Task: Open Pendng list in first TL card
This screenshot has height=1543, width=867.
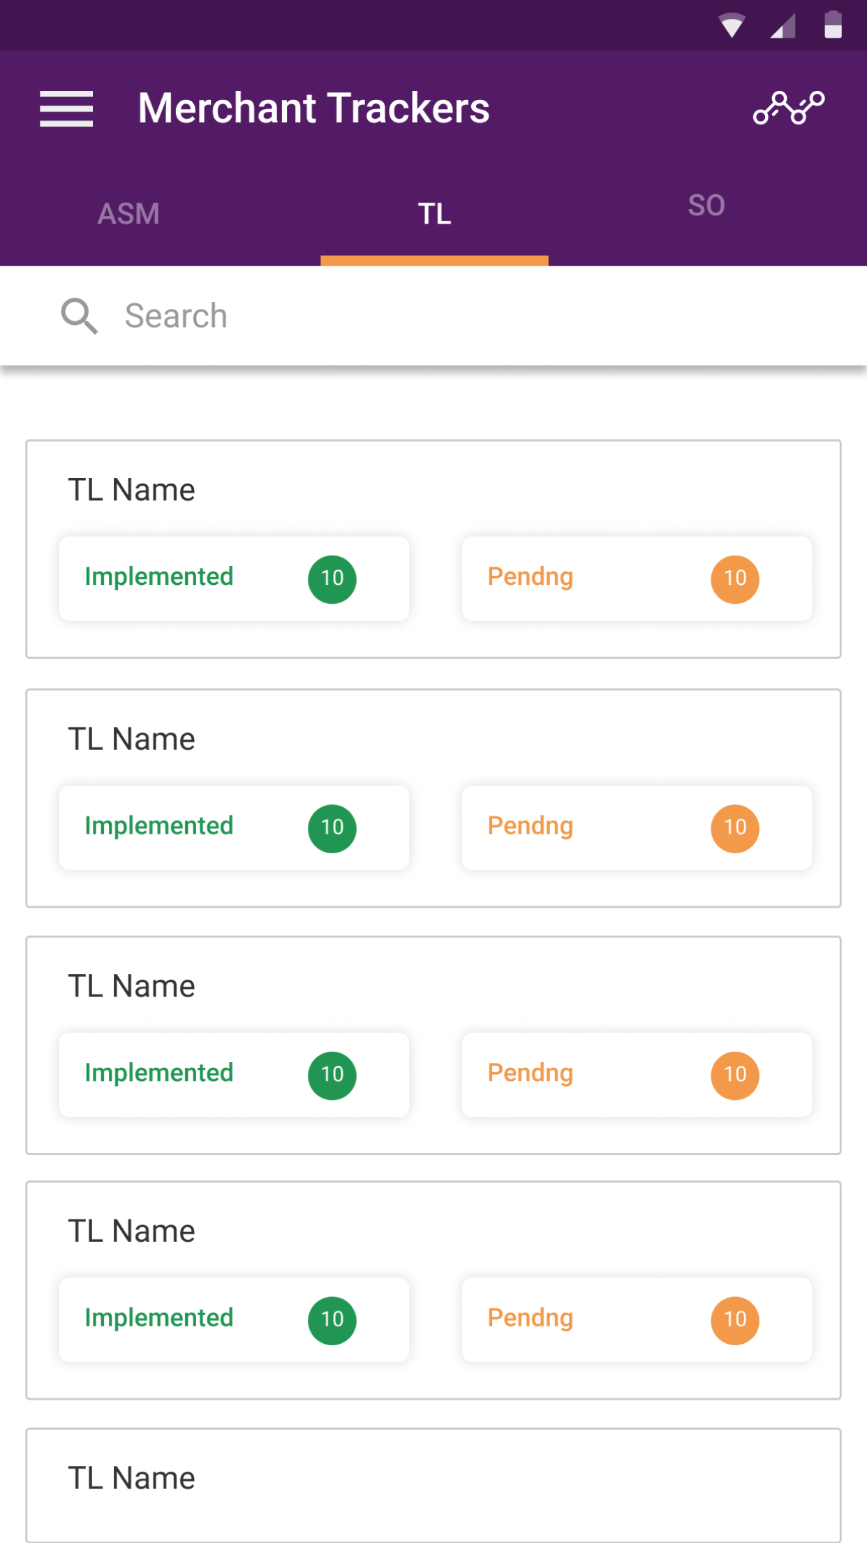Action: pos(637,579)
